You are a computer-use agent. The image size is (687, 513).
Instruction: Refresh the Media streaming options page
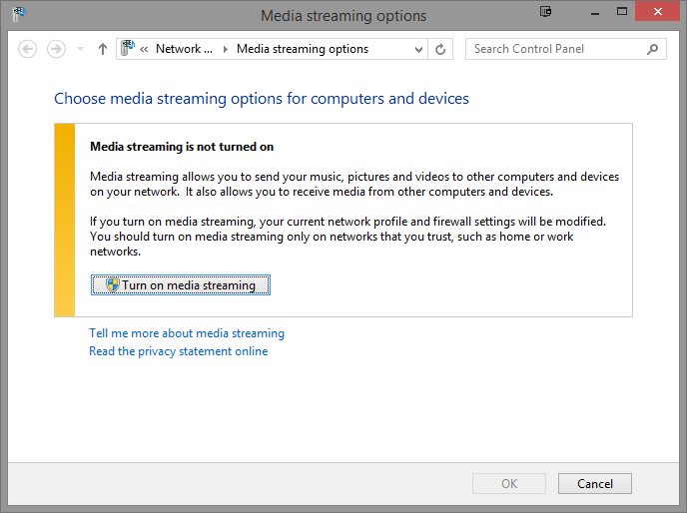(442, 49)
